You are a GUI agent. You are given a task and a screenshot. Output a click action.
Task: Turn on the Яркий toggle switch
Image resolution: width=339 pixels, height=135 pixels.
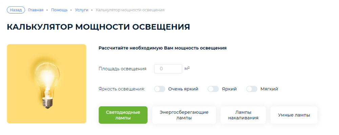(213, 89)
